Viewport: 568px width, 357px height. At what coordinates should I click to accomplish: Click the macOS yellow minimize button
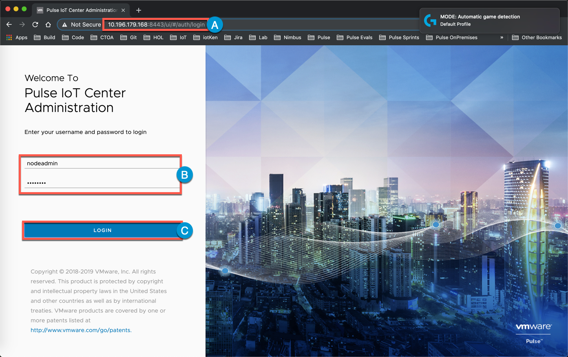coord(16,9)
